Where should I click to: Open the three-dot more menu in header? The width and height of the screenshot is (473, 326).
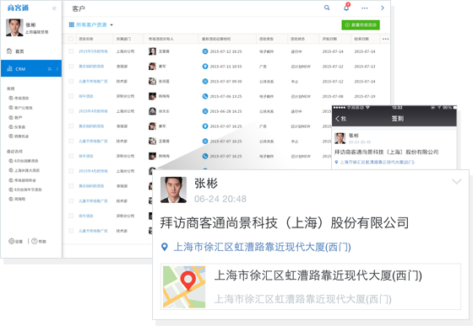tap(365, 8)
